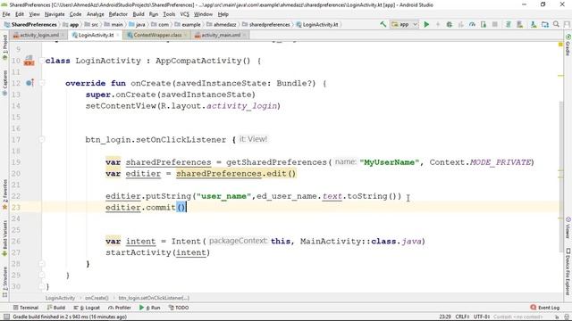Open the Refactor menu
This screenshot has height=321, width=572.
coord(118,14)
